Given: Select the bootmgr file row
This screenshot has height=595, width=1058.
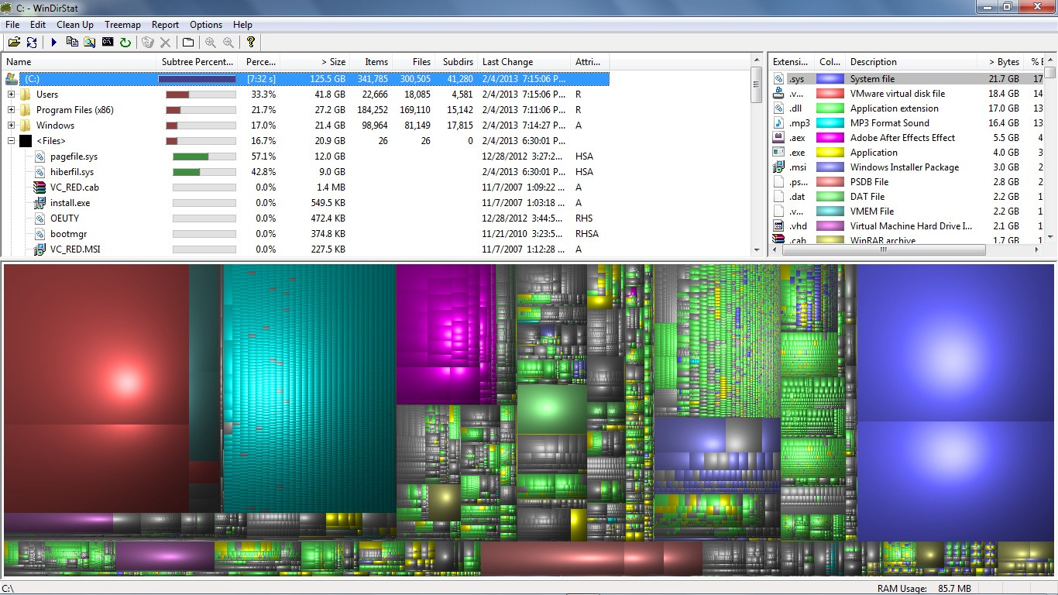Looking at the screenshot, I should click(305, 234).
